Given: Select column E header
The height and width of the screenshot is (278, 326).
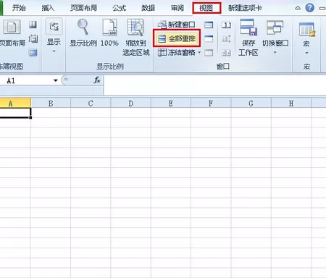Looking at the screenshot, I should [x=171, y=104].
